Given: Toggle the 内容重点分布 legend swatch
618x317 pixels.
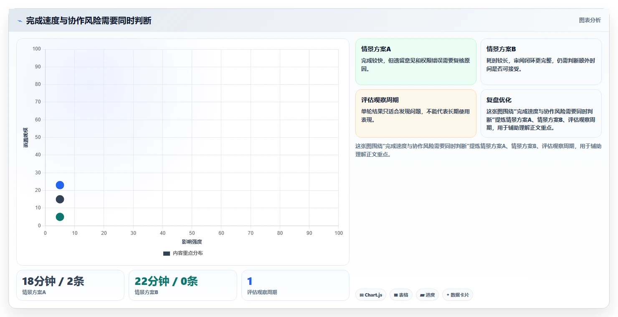Looking at the screenshot, I should pos(167,253).
